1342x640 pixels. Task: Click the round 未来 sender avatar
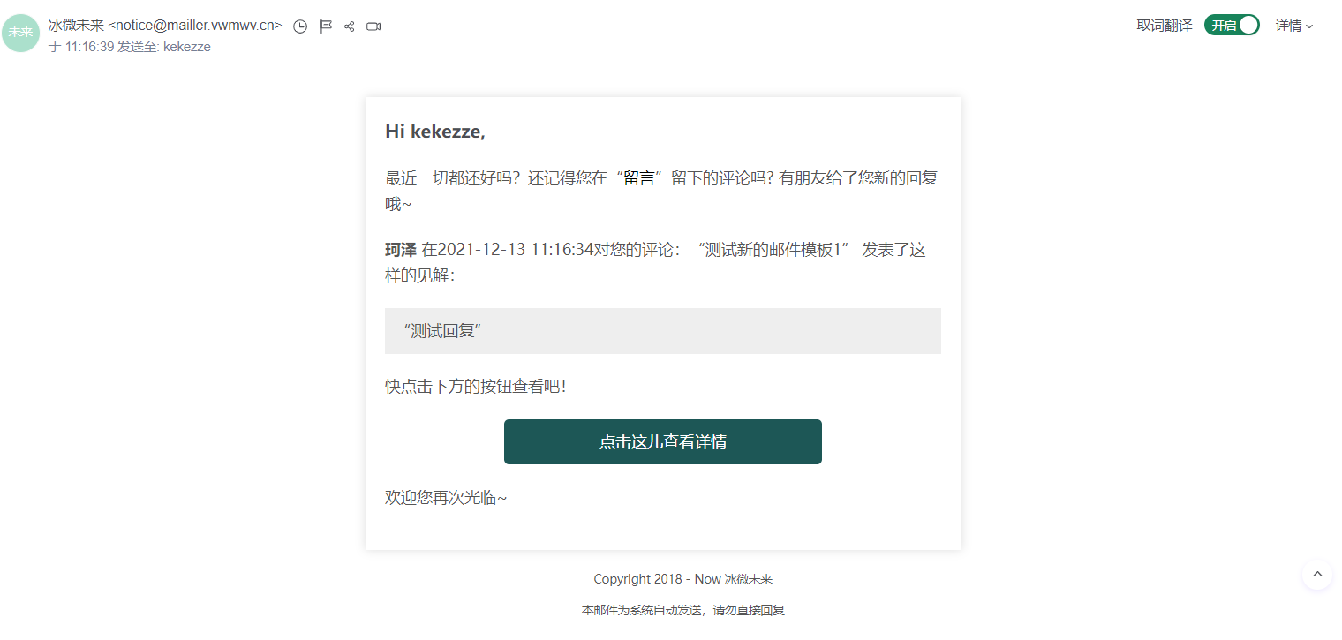click(20, 33)
